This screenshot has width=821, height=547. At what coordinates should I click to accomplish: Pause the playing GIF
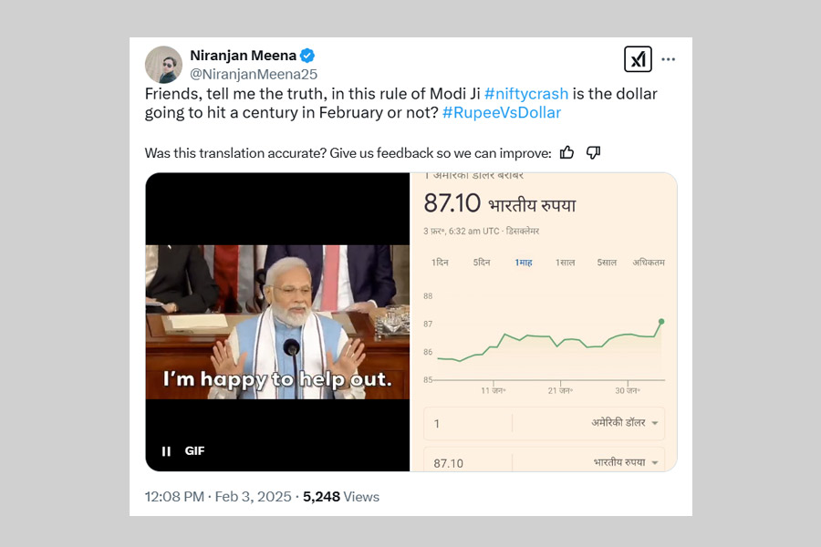click(166, 450)
